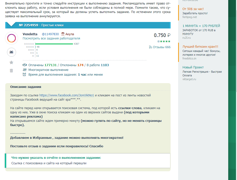The height and width of the screenshot is (180, 237).
Task: Open ad От 50$ за час!
Action: click(x=193, y=9)
